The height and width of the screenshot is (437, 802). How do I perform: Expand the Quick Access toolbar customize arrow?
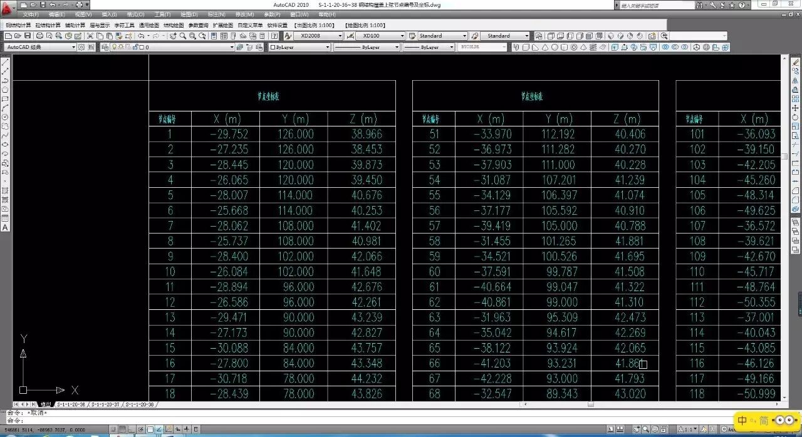[x=86, y=5]
